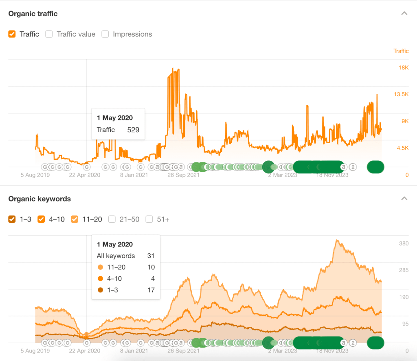Disable the 1–3 position filter
Viewport: 417px width, 361px height.
click(12, 219)
